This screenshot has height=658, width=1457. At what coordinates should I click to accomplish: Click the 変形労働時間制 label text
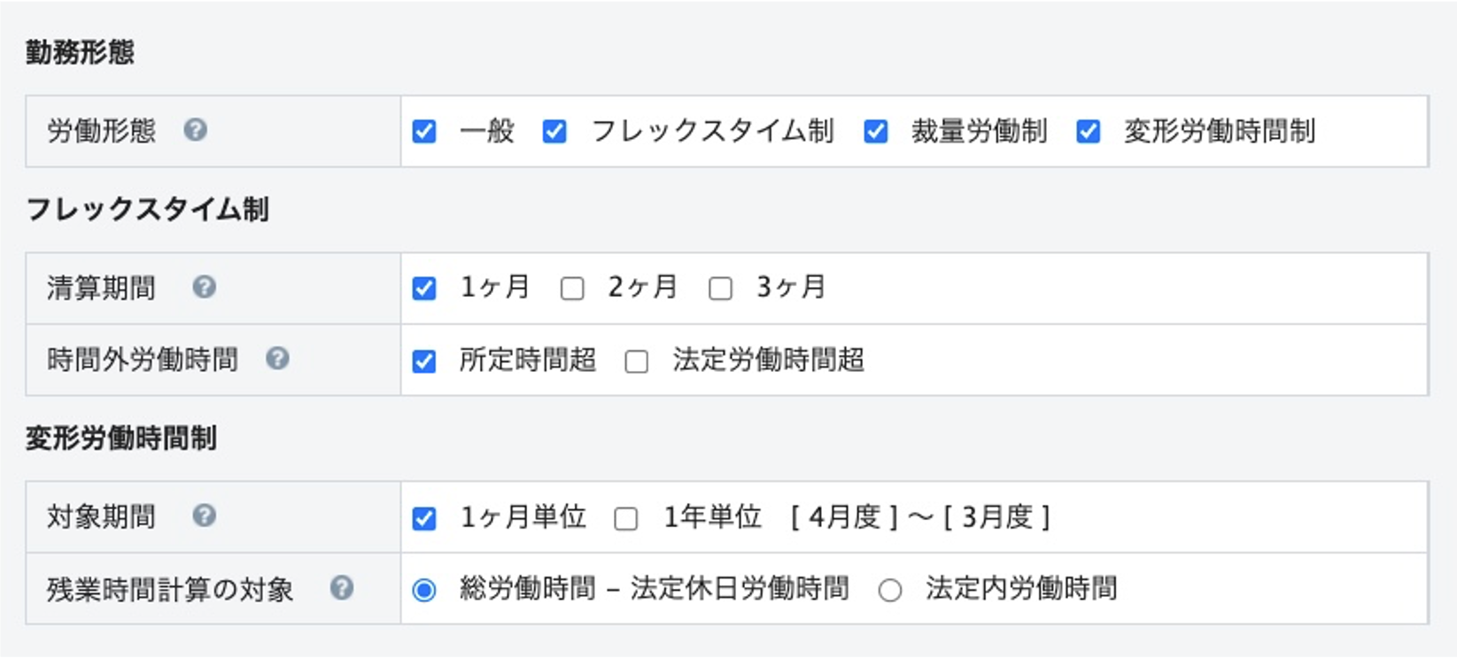tap(1219, 131)
